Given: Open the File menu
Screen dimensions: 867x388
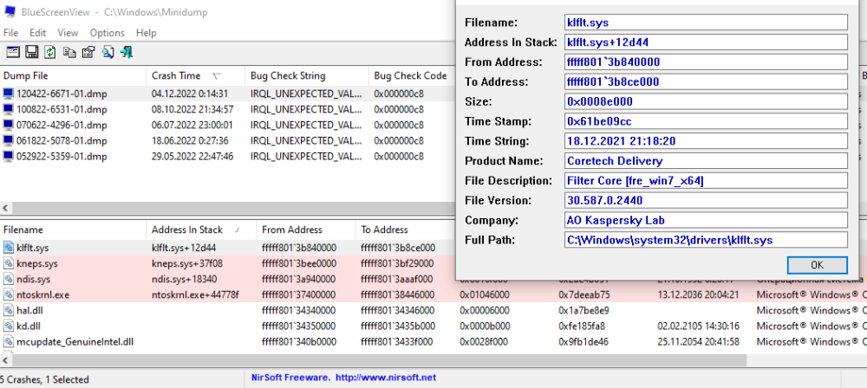Looking at the screenshot, I should pos(10,33).
